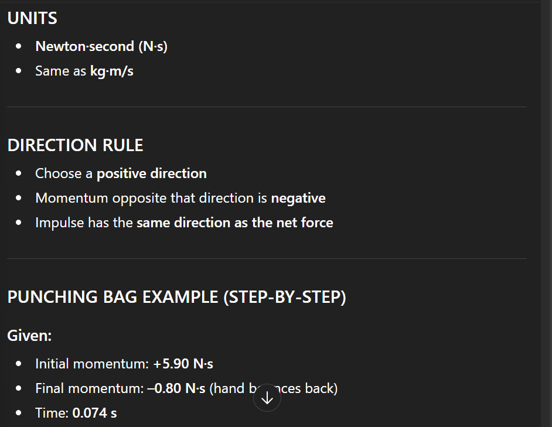Click the 'Time:' label
Viewport: 552px width, 427px height.
pos(52,413)
